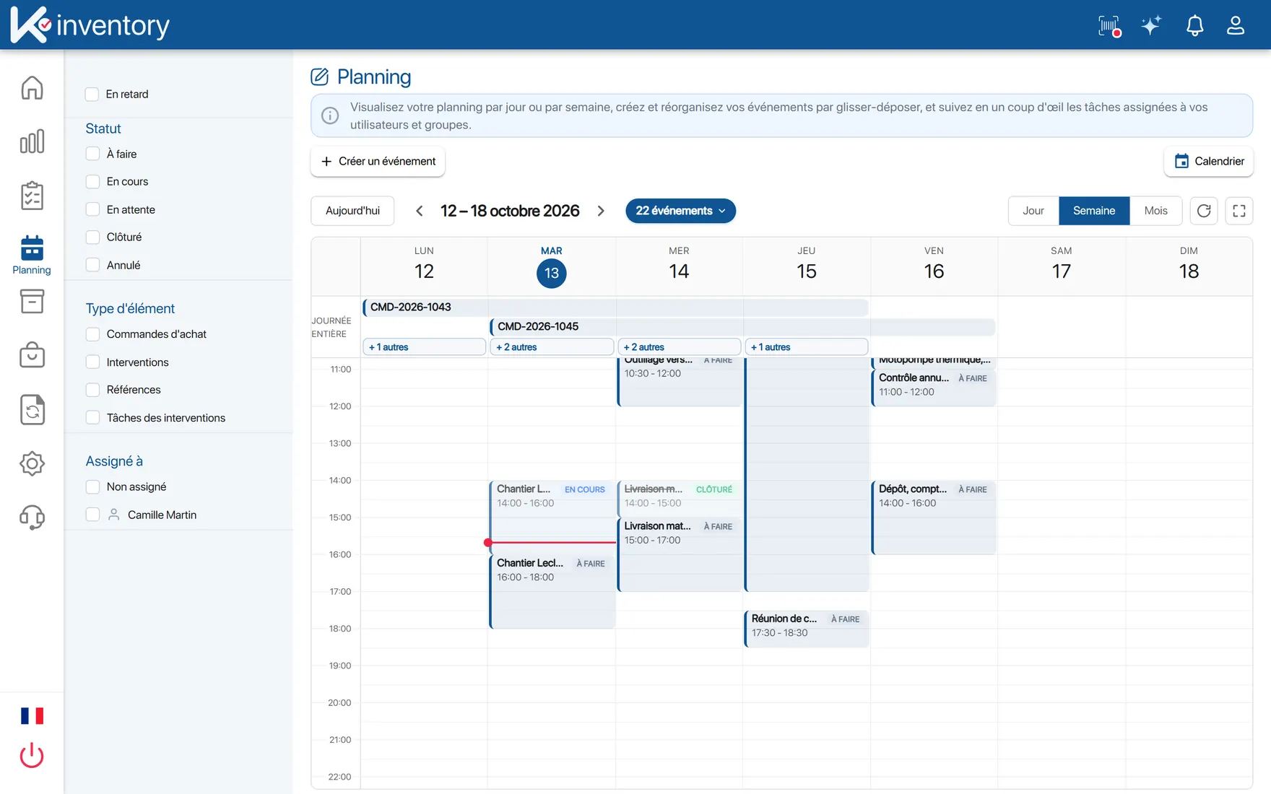This screenshot has width=1271, height=794.
Task: Check the Non assigné filter
Action: (92, 487)
